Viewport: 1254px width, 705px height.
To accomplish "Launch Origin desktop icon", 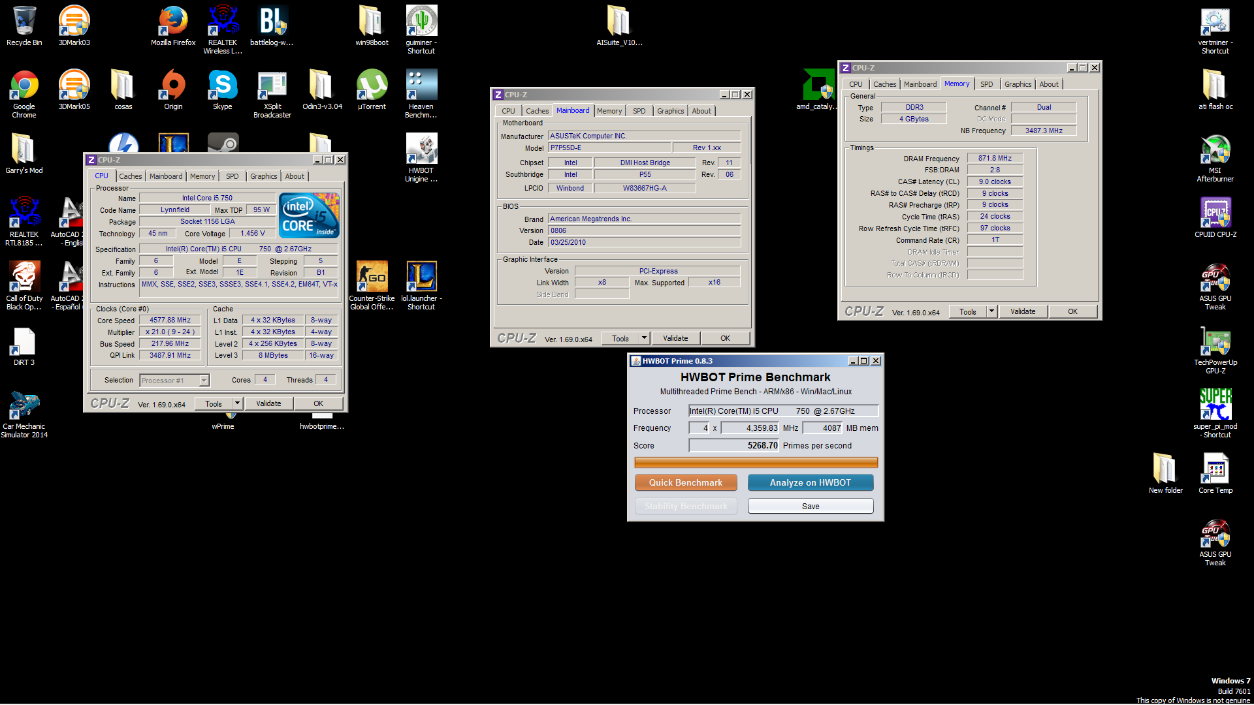I will (x=173, y=90).
